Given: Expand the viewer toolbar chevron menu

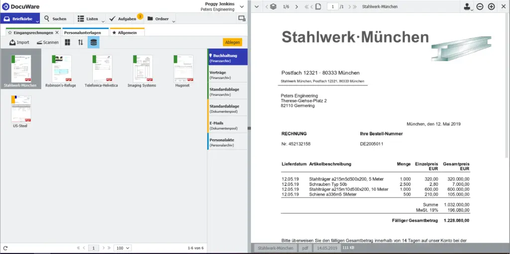Looking at the screenshot, I should click(x=256, y=6).
